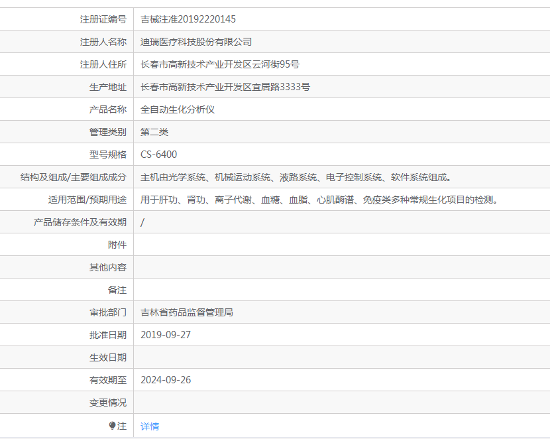Image resolution: width=550 pixels, height=441 pixels.
Task: Click the 注册证编号 label
Action: (103, 19)
